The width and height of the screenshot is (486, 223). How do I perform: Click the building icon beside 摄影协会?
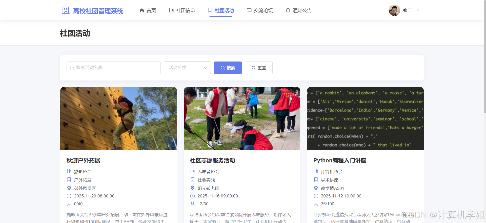pyautogui.click(x=69, y=171)
